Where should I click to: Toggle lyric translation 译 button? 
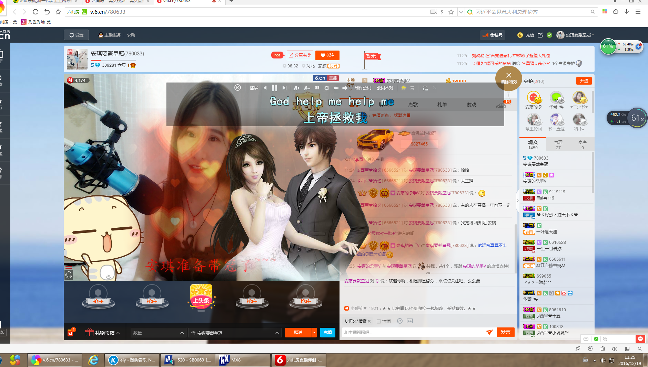click(x=403, y=88)
